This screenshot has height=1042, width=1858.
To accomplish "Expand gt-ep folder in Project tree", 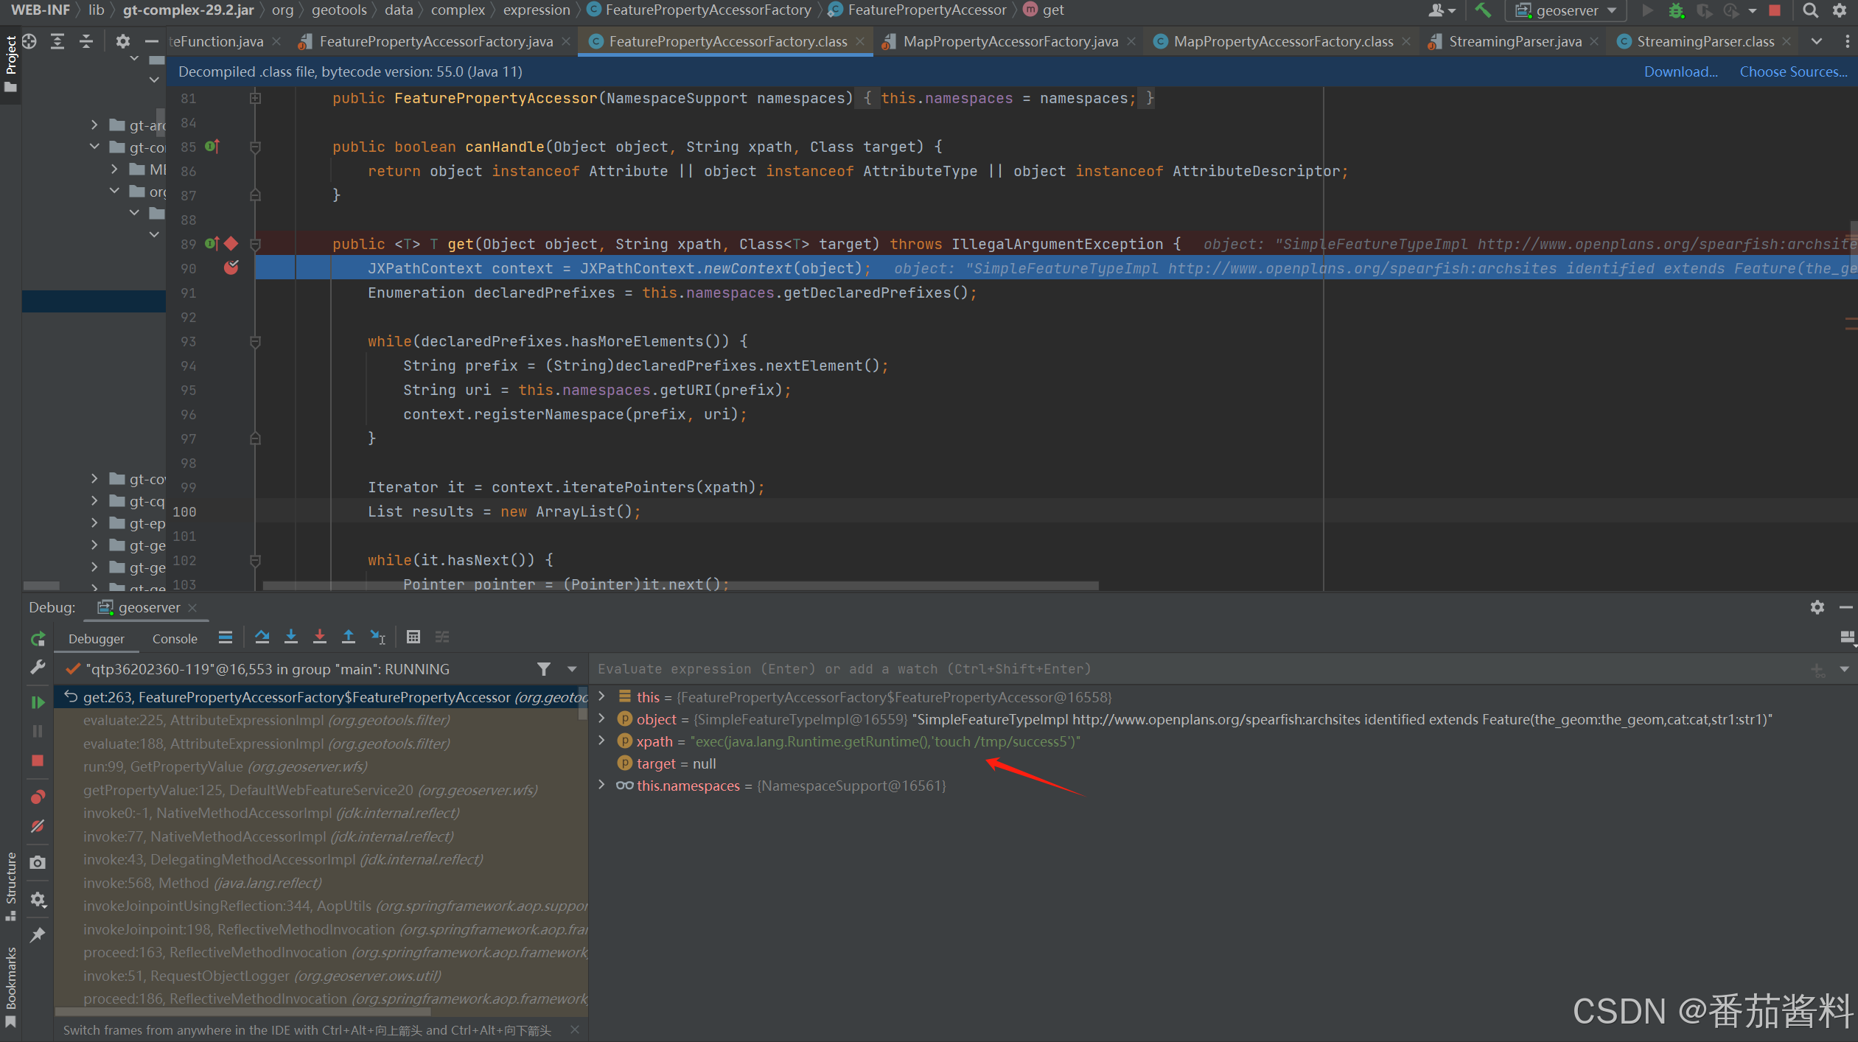I will [94, 523].
